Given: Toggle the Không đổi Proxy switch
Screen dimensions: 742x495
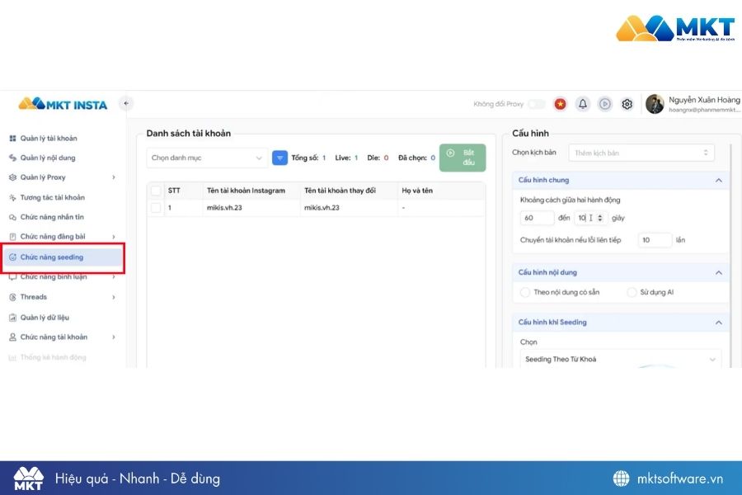Looking at the screenshot, I should tap(537, 104).
